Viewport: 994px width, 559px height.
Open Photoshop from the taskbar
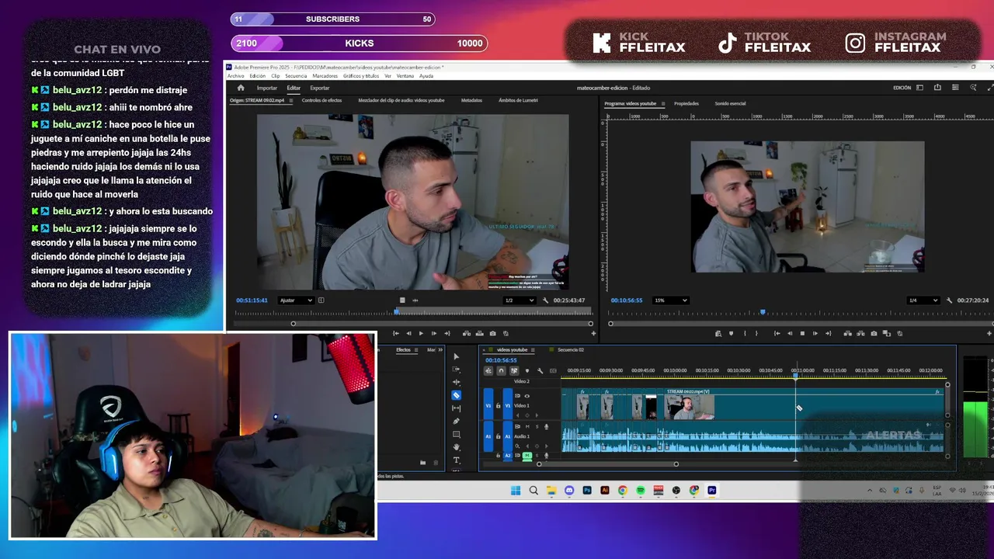click(x=587, y=491)
